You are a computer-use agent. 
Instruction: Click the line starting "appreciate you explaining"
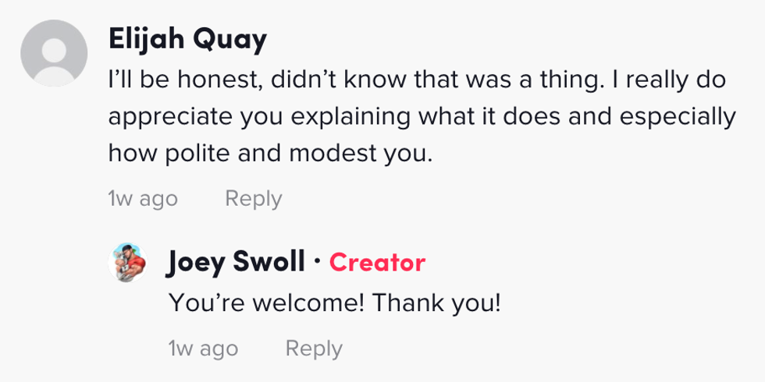pyautogui.click(x=422, y=117)
